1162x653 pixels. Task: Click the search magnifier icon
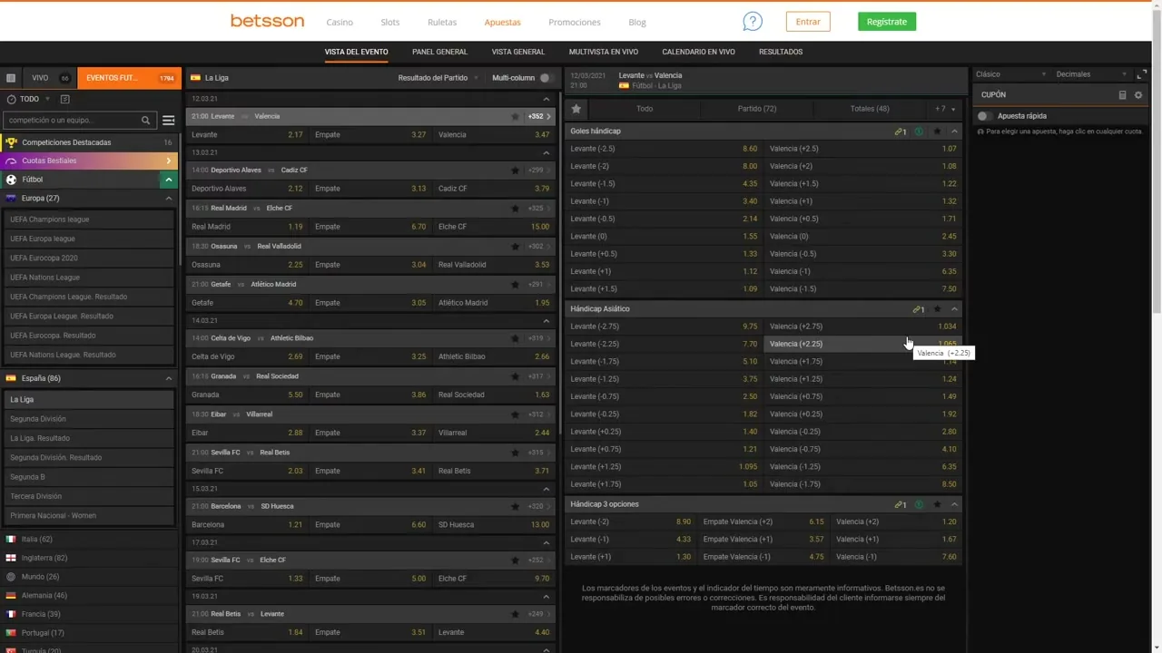(x=146, y=120)
